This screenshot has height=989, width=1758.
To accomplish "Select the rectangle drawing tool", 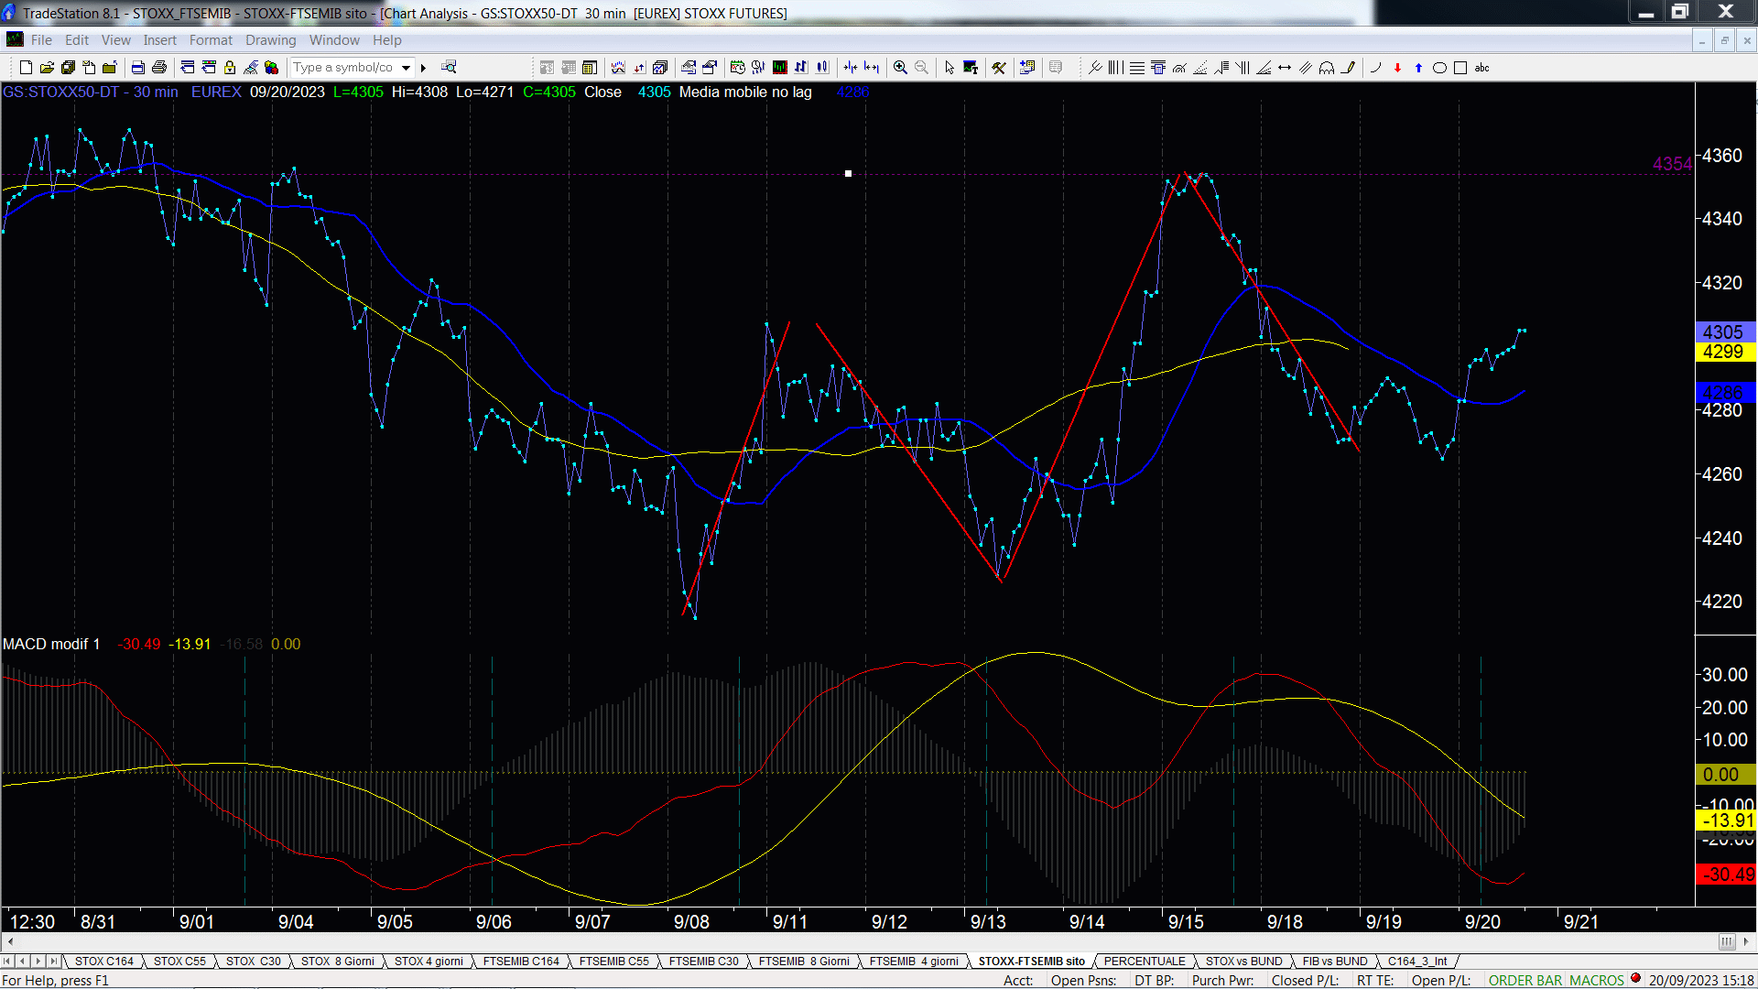I will pos(1460,68).
